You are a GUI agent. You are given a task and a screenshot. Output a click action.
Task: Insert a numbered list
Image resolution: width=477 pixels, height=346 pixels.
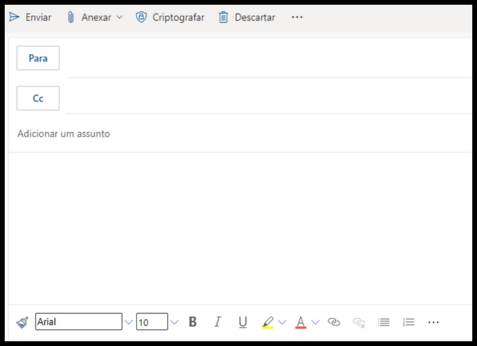pos(409,322)
